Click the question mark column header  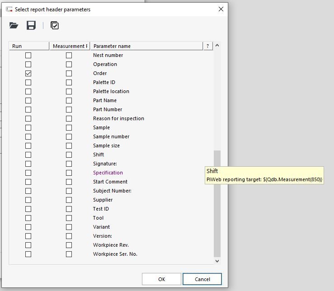click(x=208, y=46)
